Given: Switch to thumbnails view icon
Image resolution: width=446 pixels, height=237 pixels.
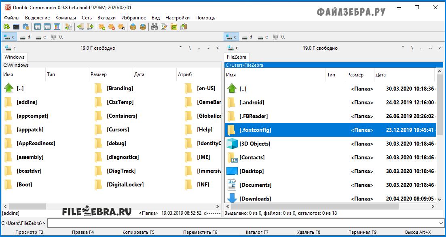Looking at the screenshot, I should (57, 27).
